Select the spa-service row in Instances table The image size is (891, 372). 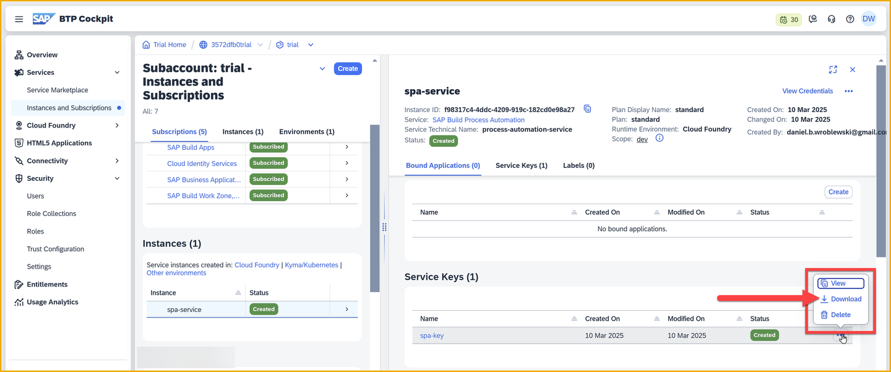[252, 309]
